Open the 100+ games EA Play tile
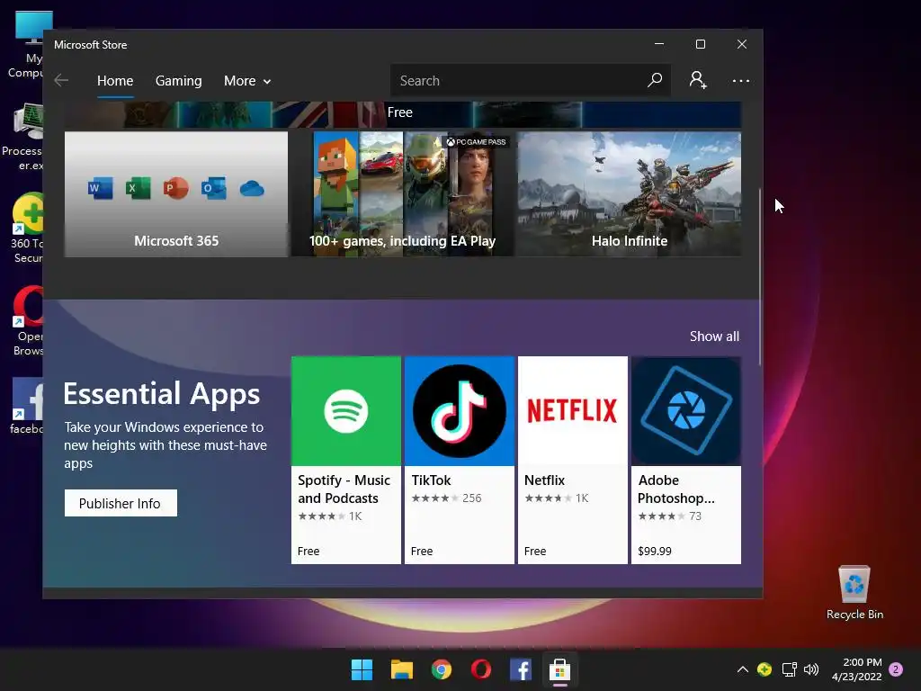Screen dimensions: 921x691 [x=402, y=194]
